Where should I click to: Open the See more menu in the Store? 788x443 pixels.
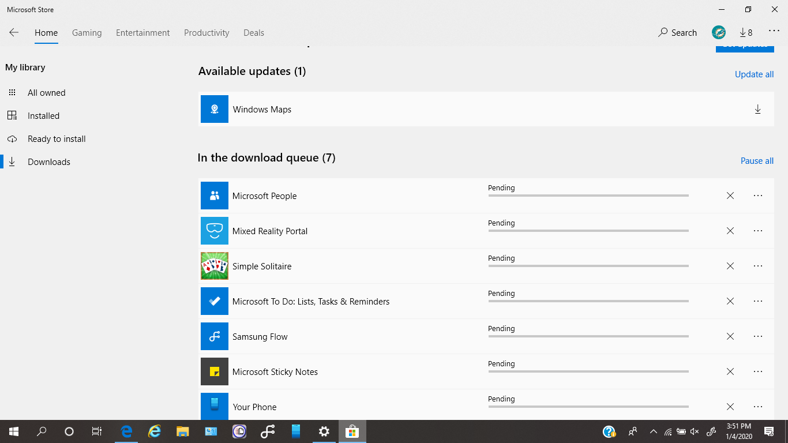click(x=774, y=32)
